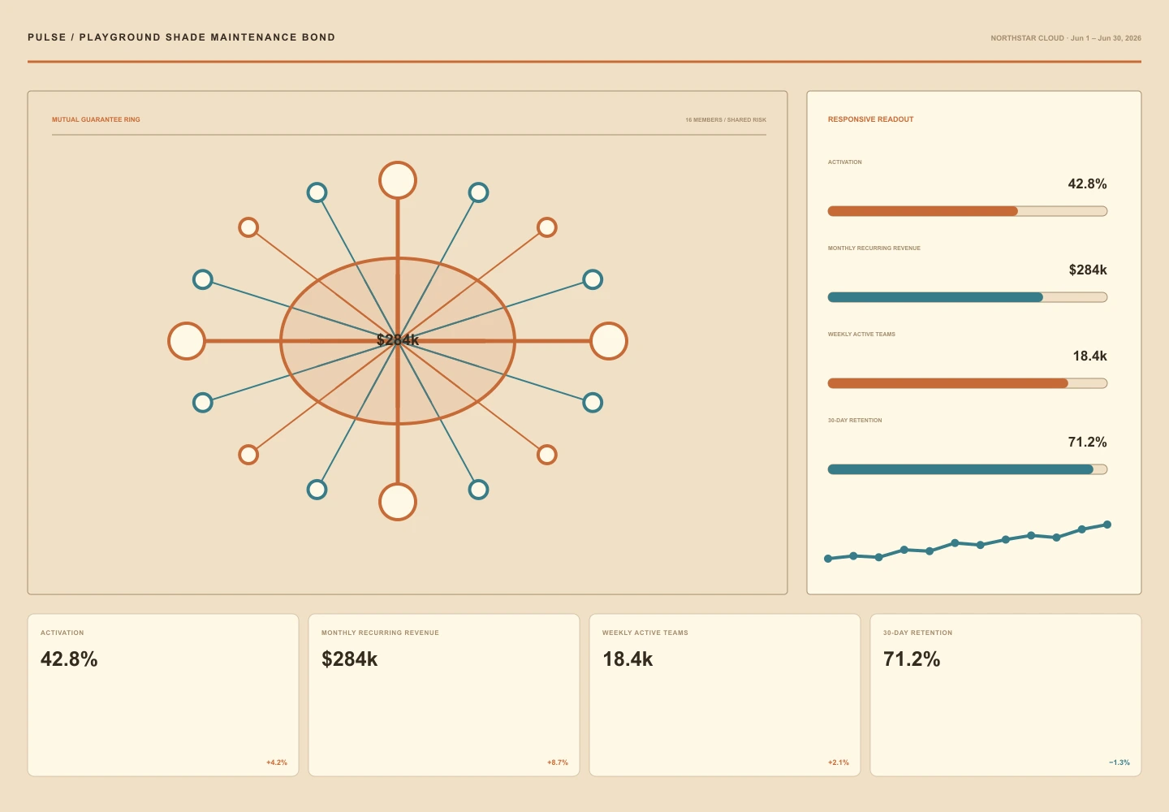The height and width of the screenshot is (812, 1169).
Task: Click the $284k center of the guarantee ring
Action: tap(398, 340)
